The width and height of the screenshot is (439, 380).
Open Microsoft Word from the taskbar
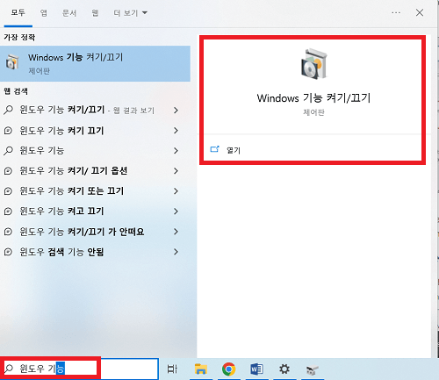click(x=256, y=369)
